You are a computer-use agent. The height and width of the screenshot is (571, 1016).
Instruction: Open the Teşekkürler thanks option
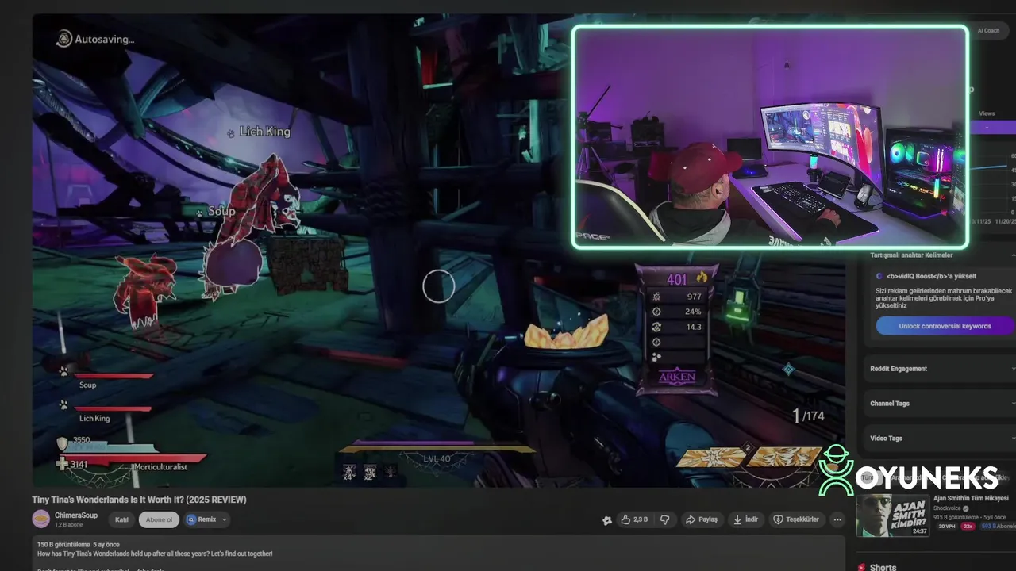[795, 519]
